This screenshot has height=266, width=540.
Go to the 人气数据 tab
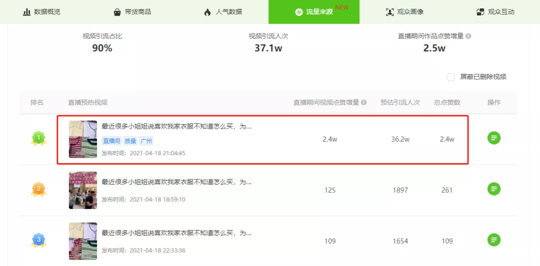pyautogui.click(x=223, y=11)
